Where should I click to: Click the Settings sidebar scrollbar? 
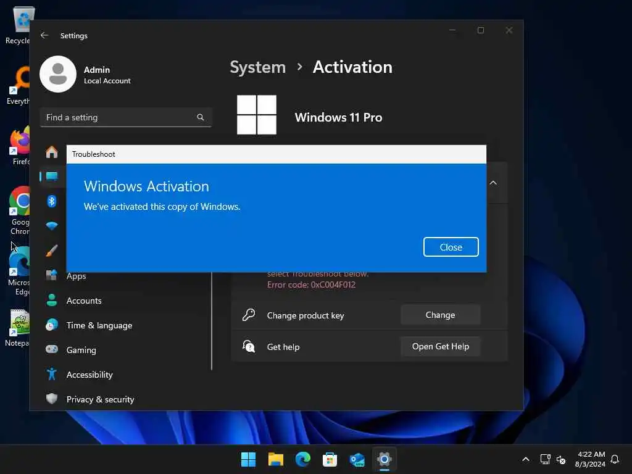212,321
